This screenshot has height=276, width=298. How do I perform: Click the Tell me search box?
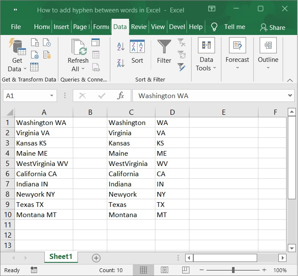coord(234,27)
